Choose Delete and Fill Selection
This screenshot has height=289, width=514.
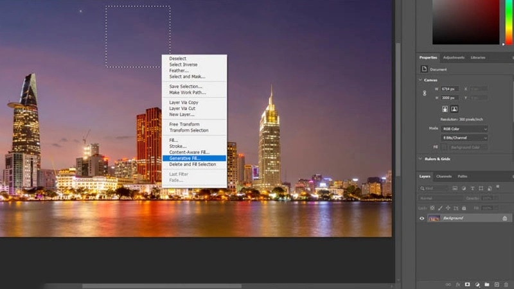pyautogui.click(x=192, y=164)
